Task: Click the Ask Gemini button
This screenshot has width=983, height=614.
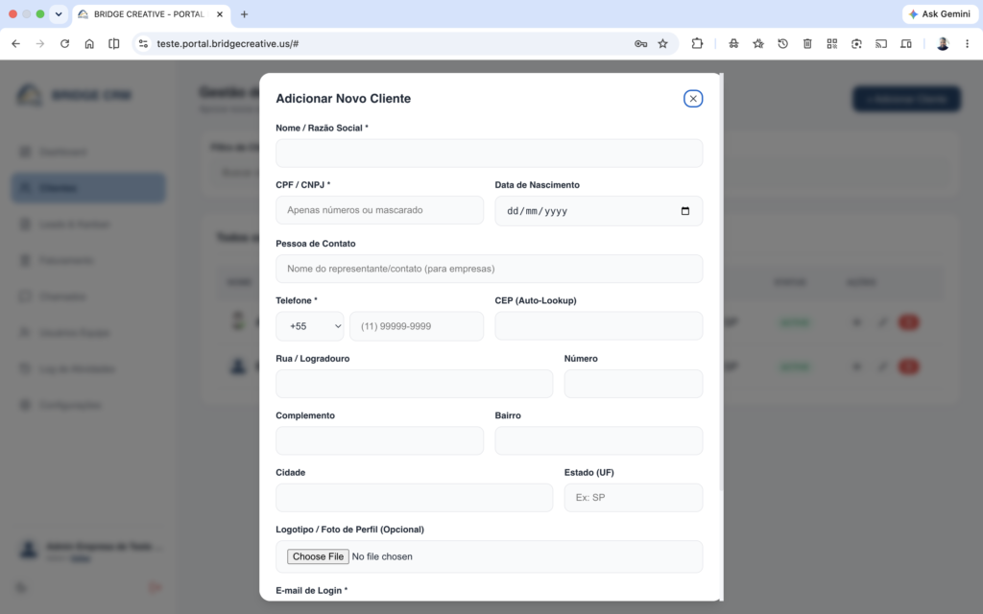Action: click(939, 13)
